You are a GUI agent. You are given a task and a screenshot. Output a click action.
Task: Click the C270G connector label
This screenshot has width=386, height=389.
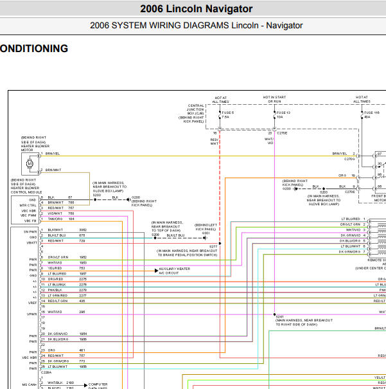pos(349,159)
